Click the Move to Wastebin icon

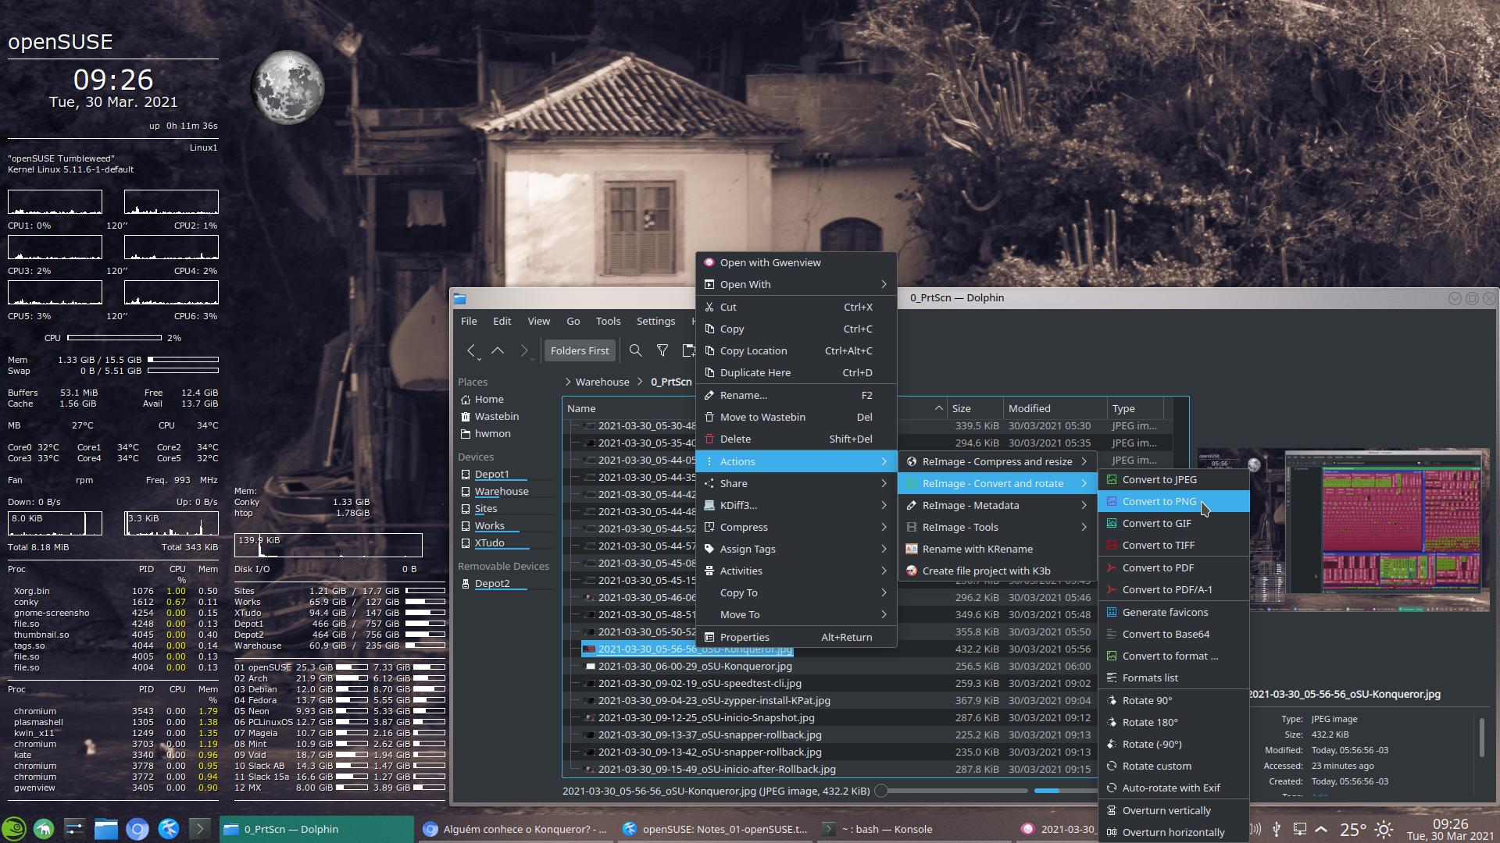click(709, 417)
